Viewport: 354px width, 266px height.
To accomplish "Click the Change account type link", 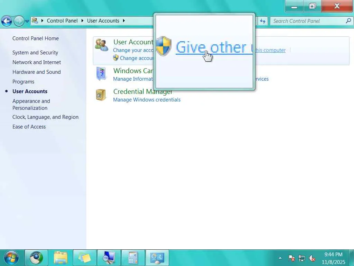I will (x=137, y=58).
